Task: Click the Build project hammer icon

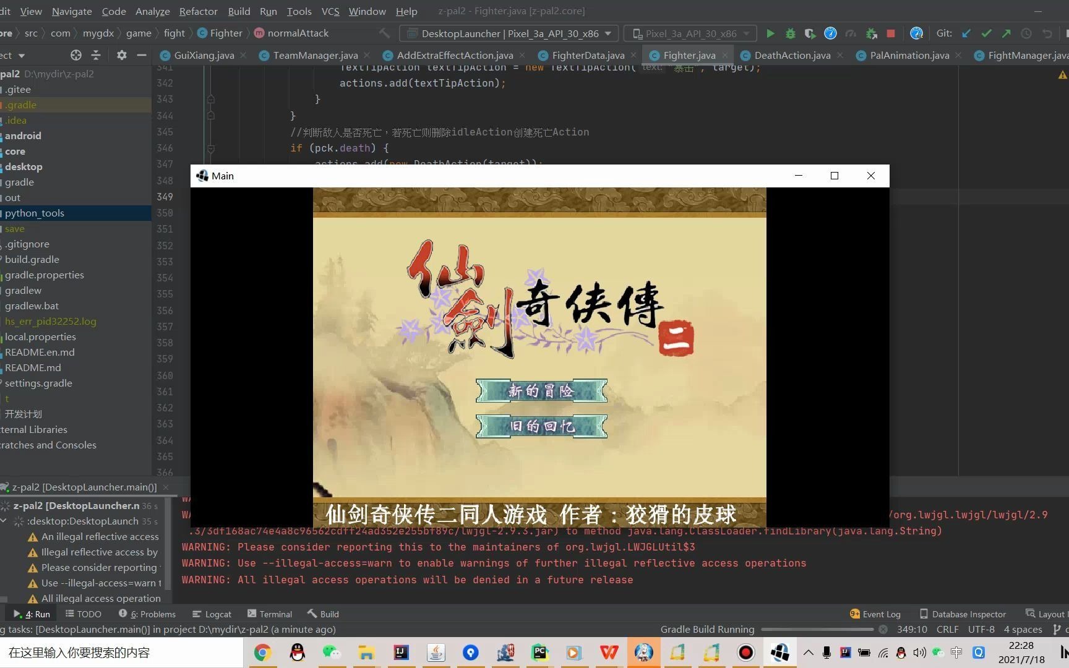Action: [385, 33]
